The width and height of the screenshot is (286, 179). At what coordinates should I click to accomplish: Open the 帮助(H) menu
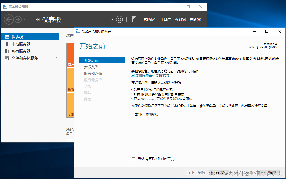click(196, 19)
